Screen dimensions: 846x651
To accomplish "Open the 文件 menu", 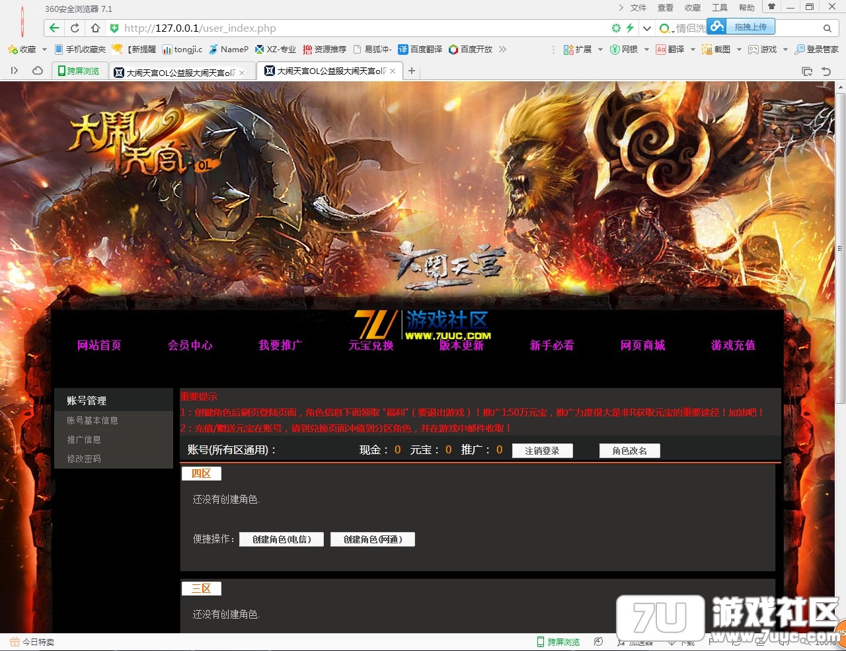I will pyautogui.click(x=638, y=8).
